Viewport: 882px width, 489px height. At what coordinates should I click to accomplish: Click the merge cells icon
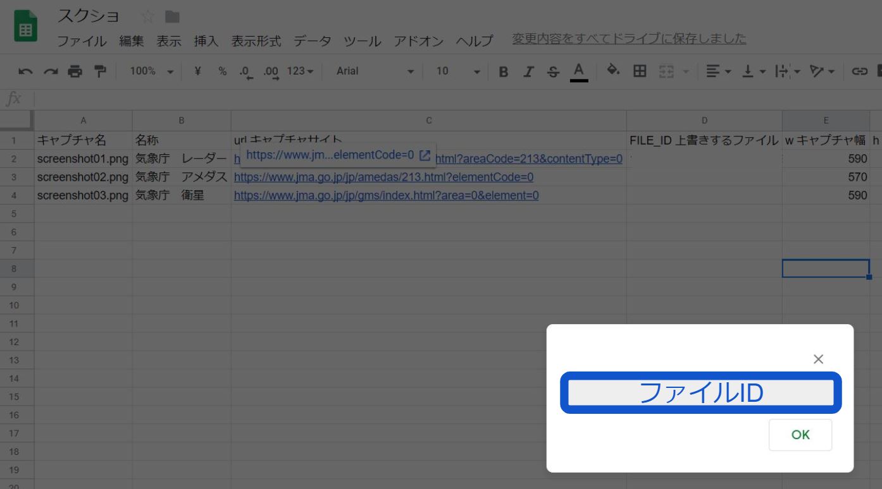[x=666, y=71]
